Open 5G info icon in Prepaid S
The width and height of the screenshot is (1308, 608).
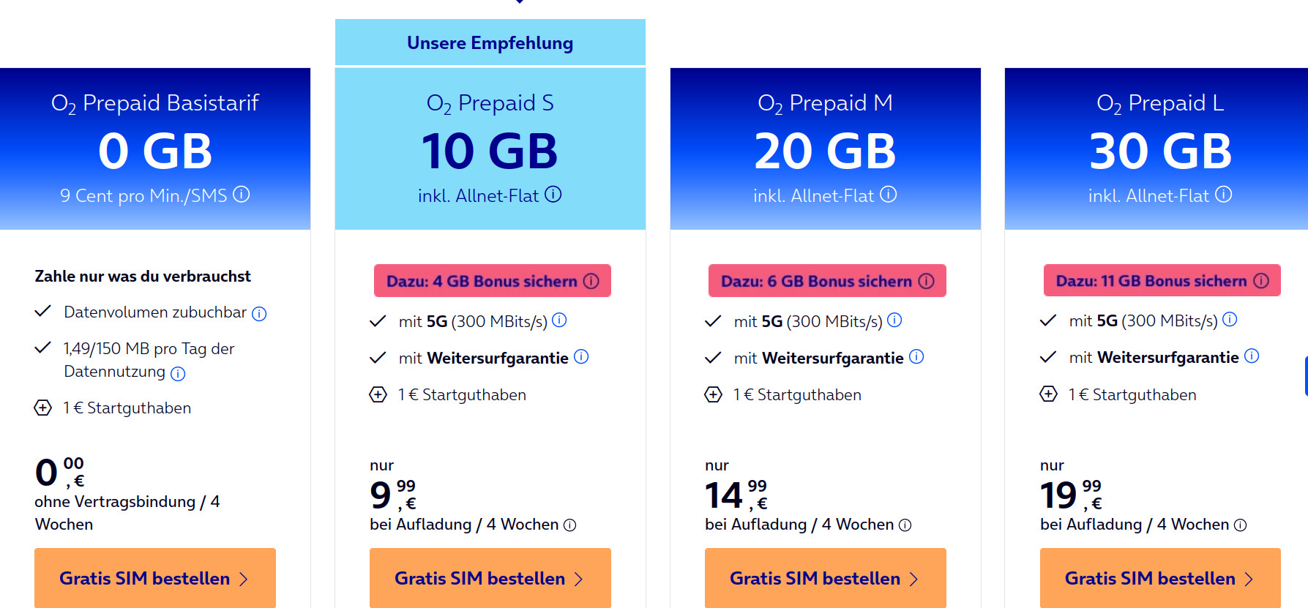tap(559, 320)
